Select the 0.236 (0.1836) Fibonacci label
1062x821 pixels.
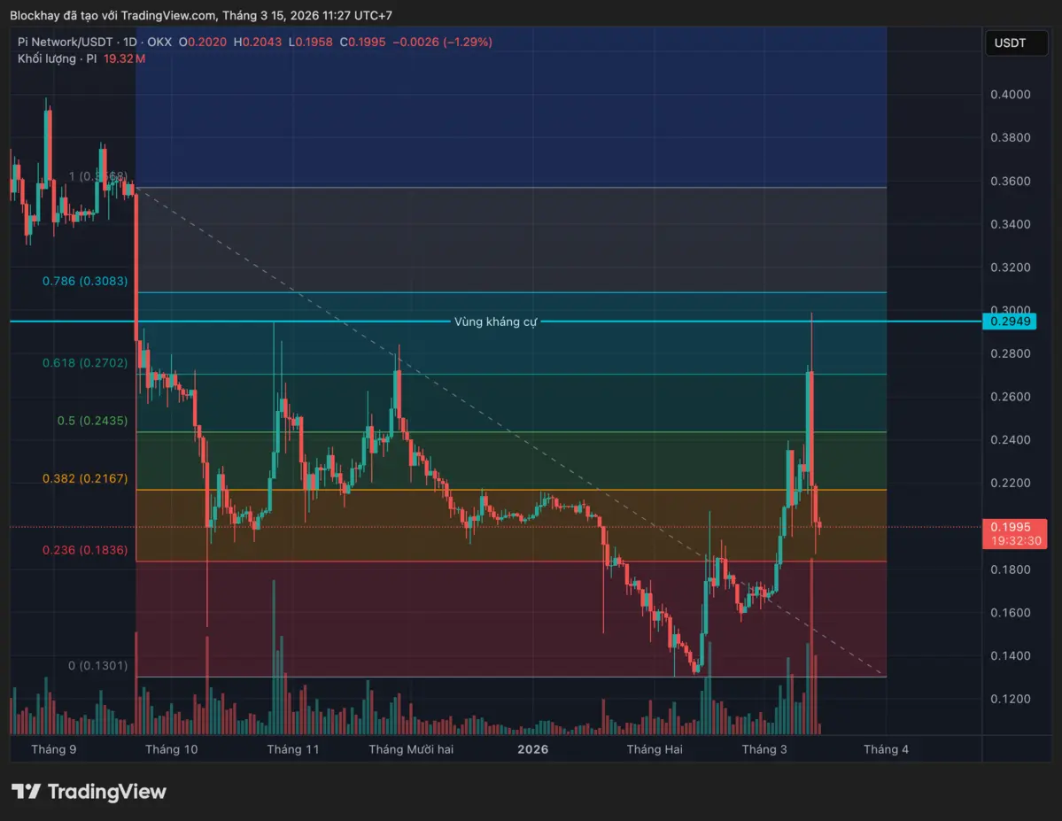[x=85, y=550]
